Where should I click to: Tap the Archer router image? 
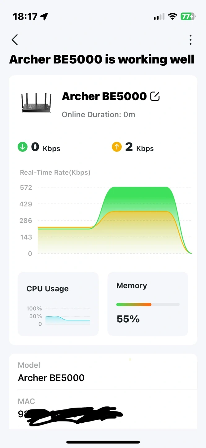coord(36,103)
